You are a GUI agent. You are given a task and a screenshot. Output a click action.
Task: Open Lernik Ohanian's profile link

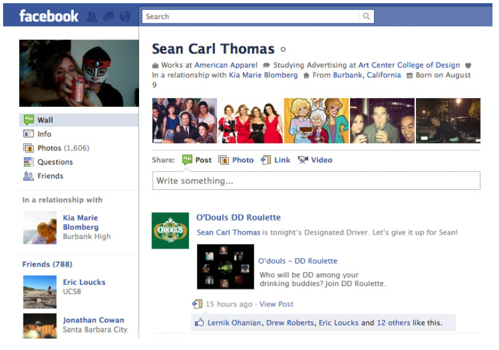click(x=234, y=323)
